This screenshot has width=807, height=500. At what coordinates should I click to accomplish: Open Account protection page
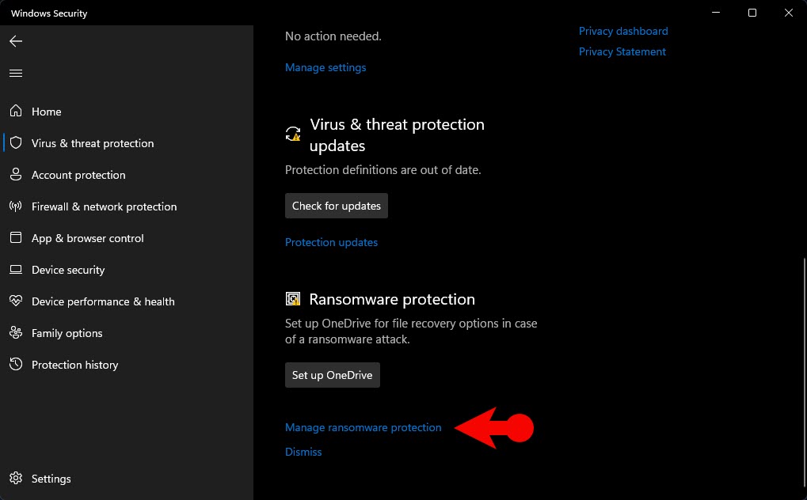[78, 175]
